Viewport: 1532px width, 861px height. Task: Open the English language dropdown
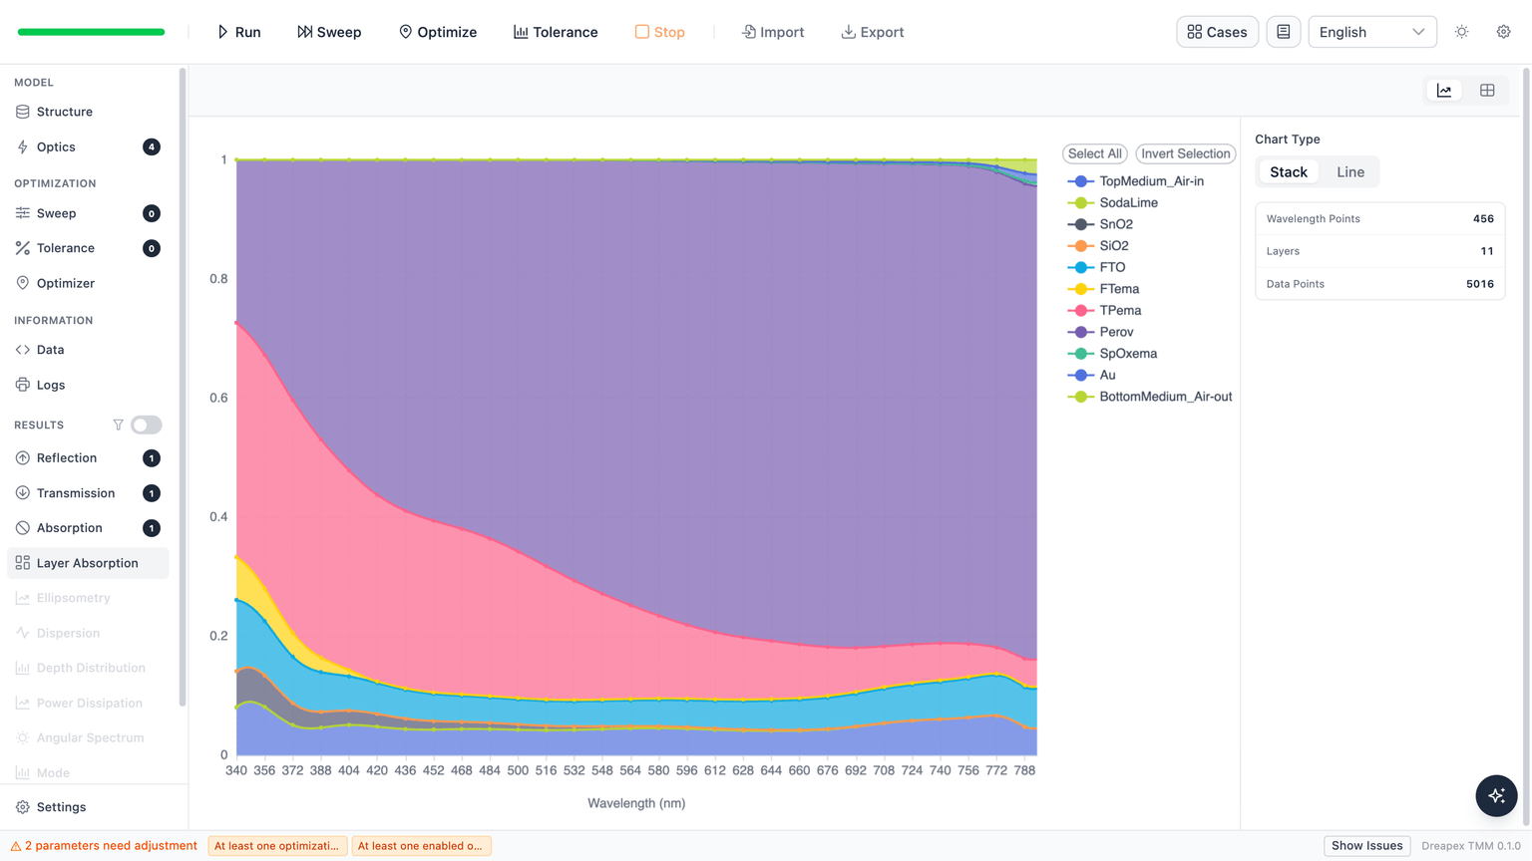pos(1372,32)
